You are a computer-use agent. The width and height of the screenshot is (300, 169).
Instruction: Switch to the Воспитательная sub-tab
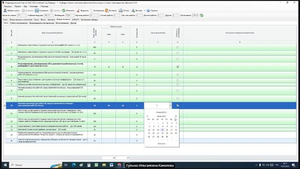pos(62,23)
